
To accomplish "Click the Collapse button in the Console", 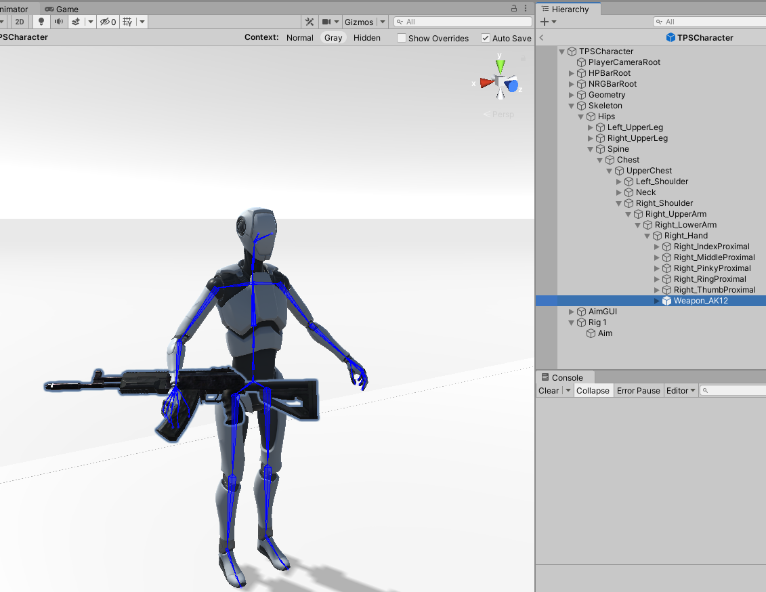I will click(593, 390).
